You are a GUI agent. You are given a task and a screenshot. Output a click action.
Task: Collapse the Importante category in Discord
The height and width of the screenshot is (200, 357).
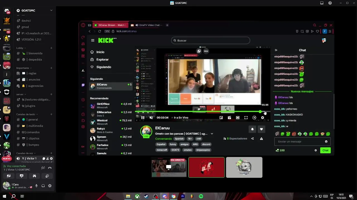click(24, 68)
